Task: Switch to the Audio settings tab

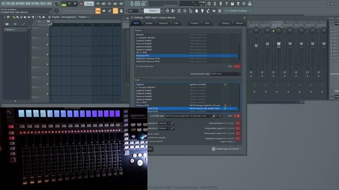Action: pos(149,23)
